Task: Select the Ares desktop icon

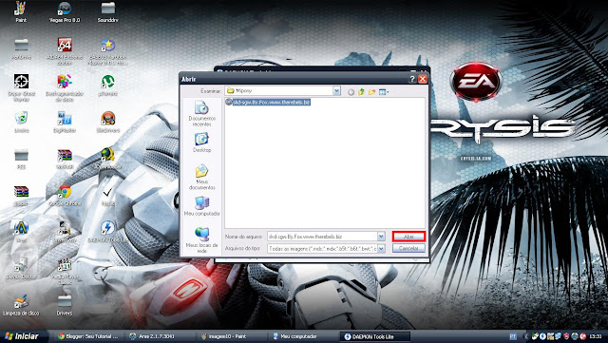Action: pyautogui.click(x=21, y=232)
